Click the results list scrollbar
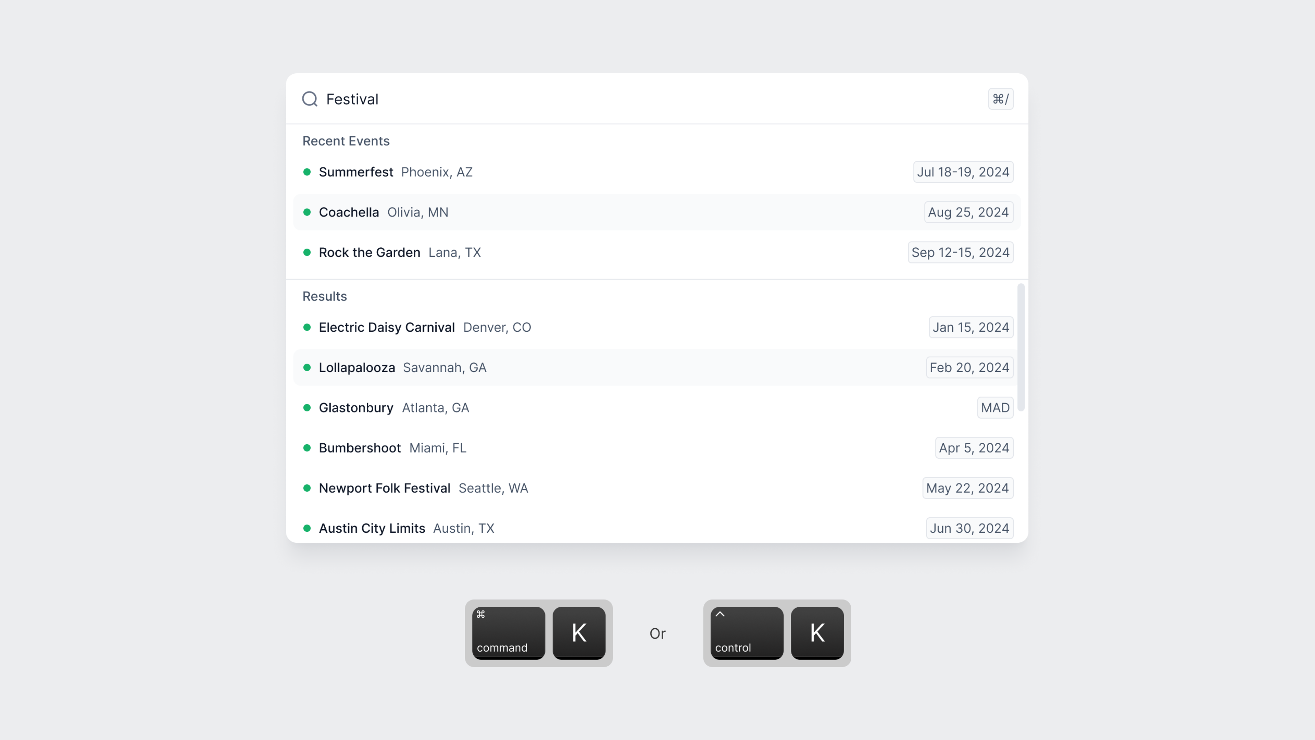 pyautogui.click(x=1021, y=347)
